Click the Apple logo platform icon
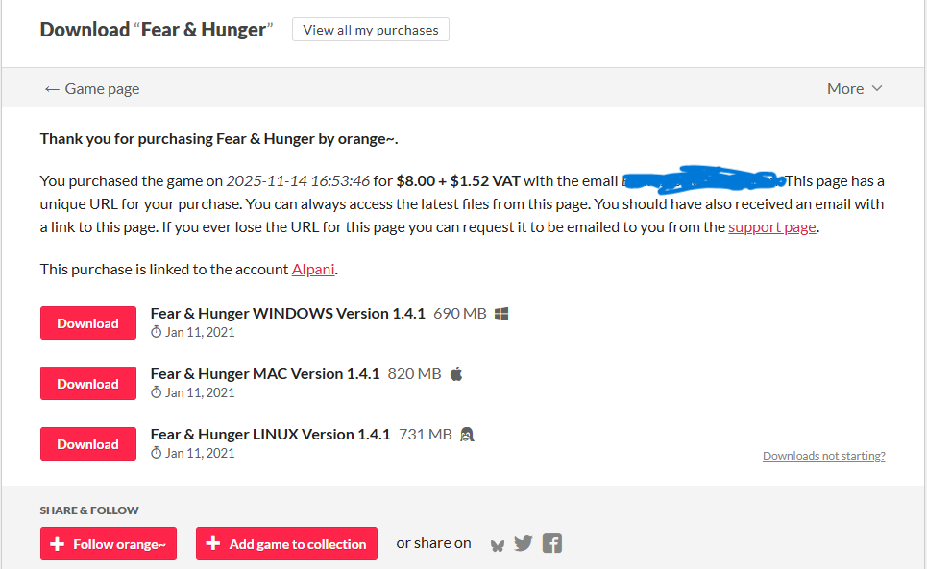Screen dimensions: 927x569 pyautogui.click(x=456, y=373)
